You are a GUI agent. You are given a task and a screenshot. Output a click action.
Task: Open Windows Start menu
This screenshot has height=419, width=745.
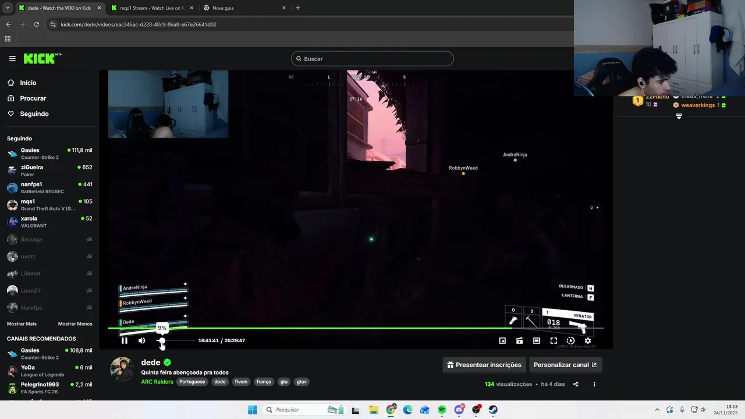[x=252, y=410]
